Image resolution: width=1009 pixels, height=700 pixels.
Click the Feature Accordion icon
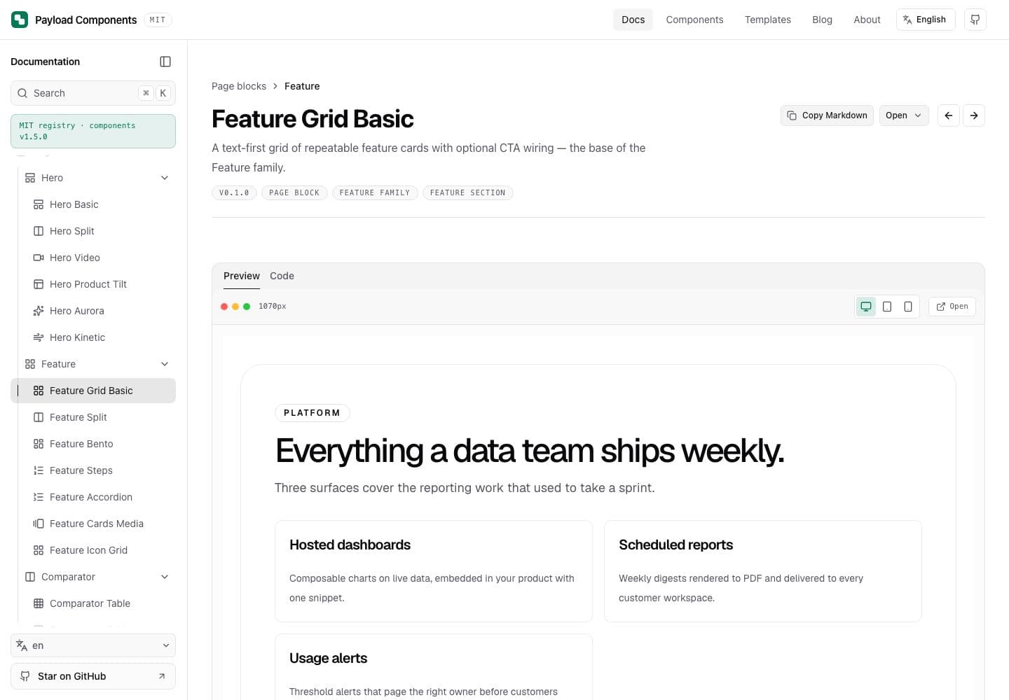(x=39, y=497)
